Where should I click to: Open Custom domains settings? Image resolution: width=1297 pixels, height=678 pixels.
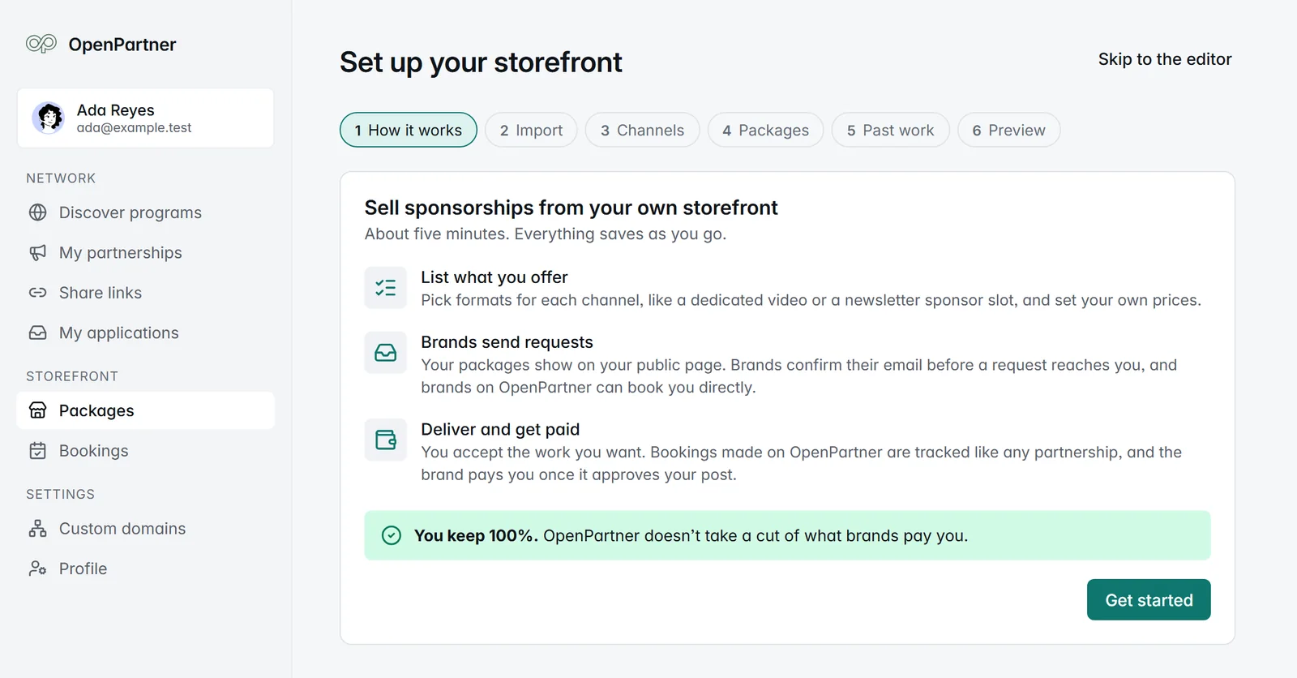click(146, 529)
